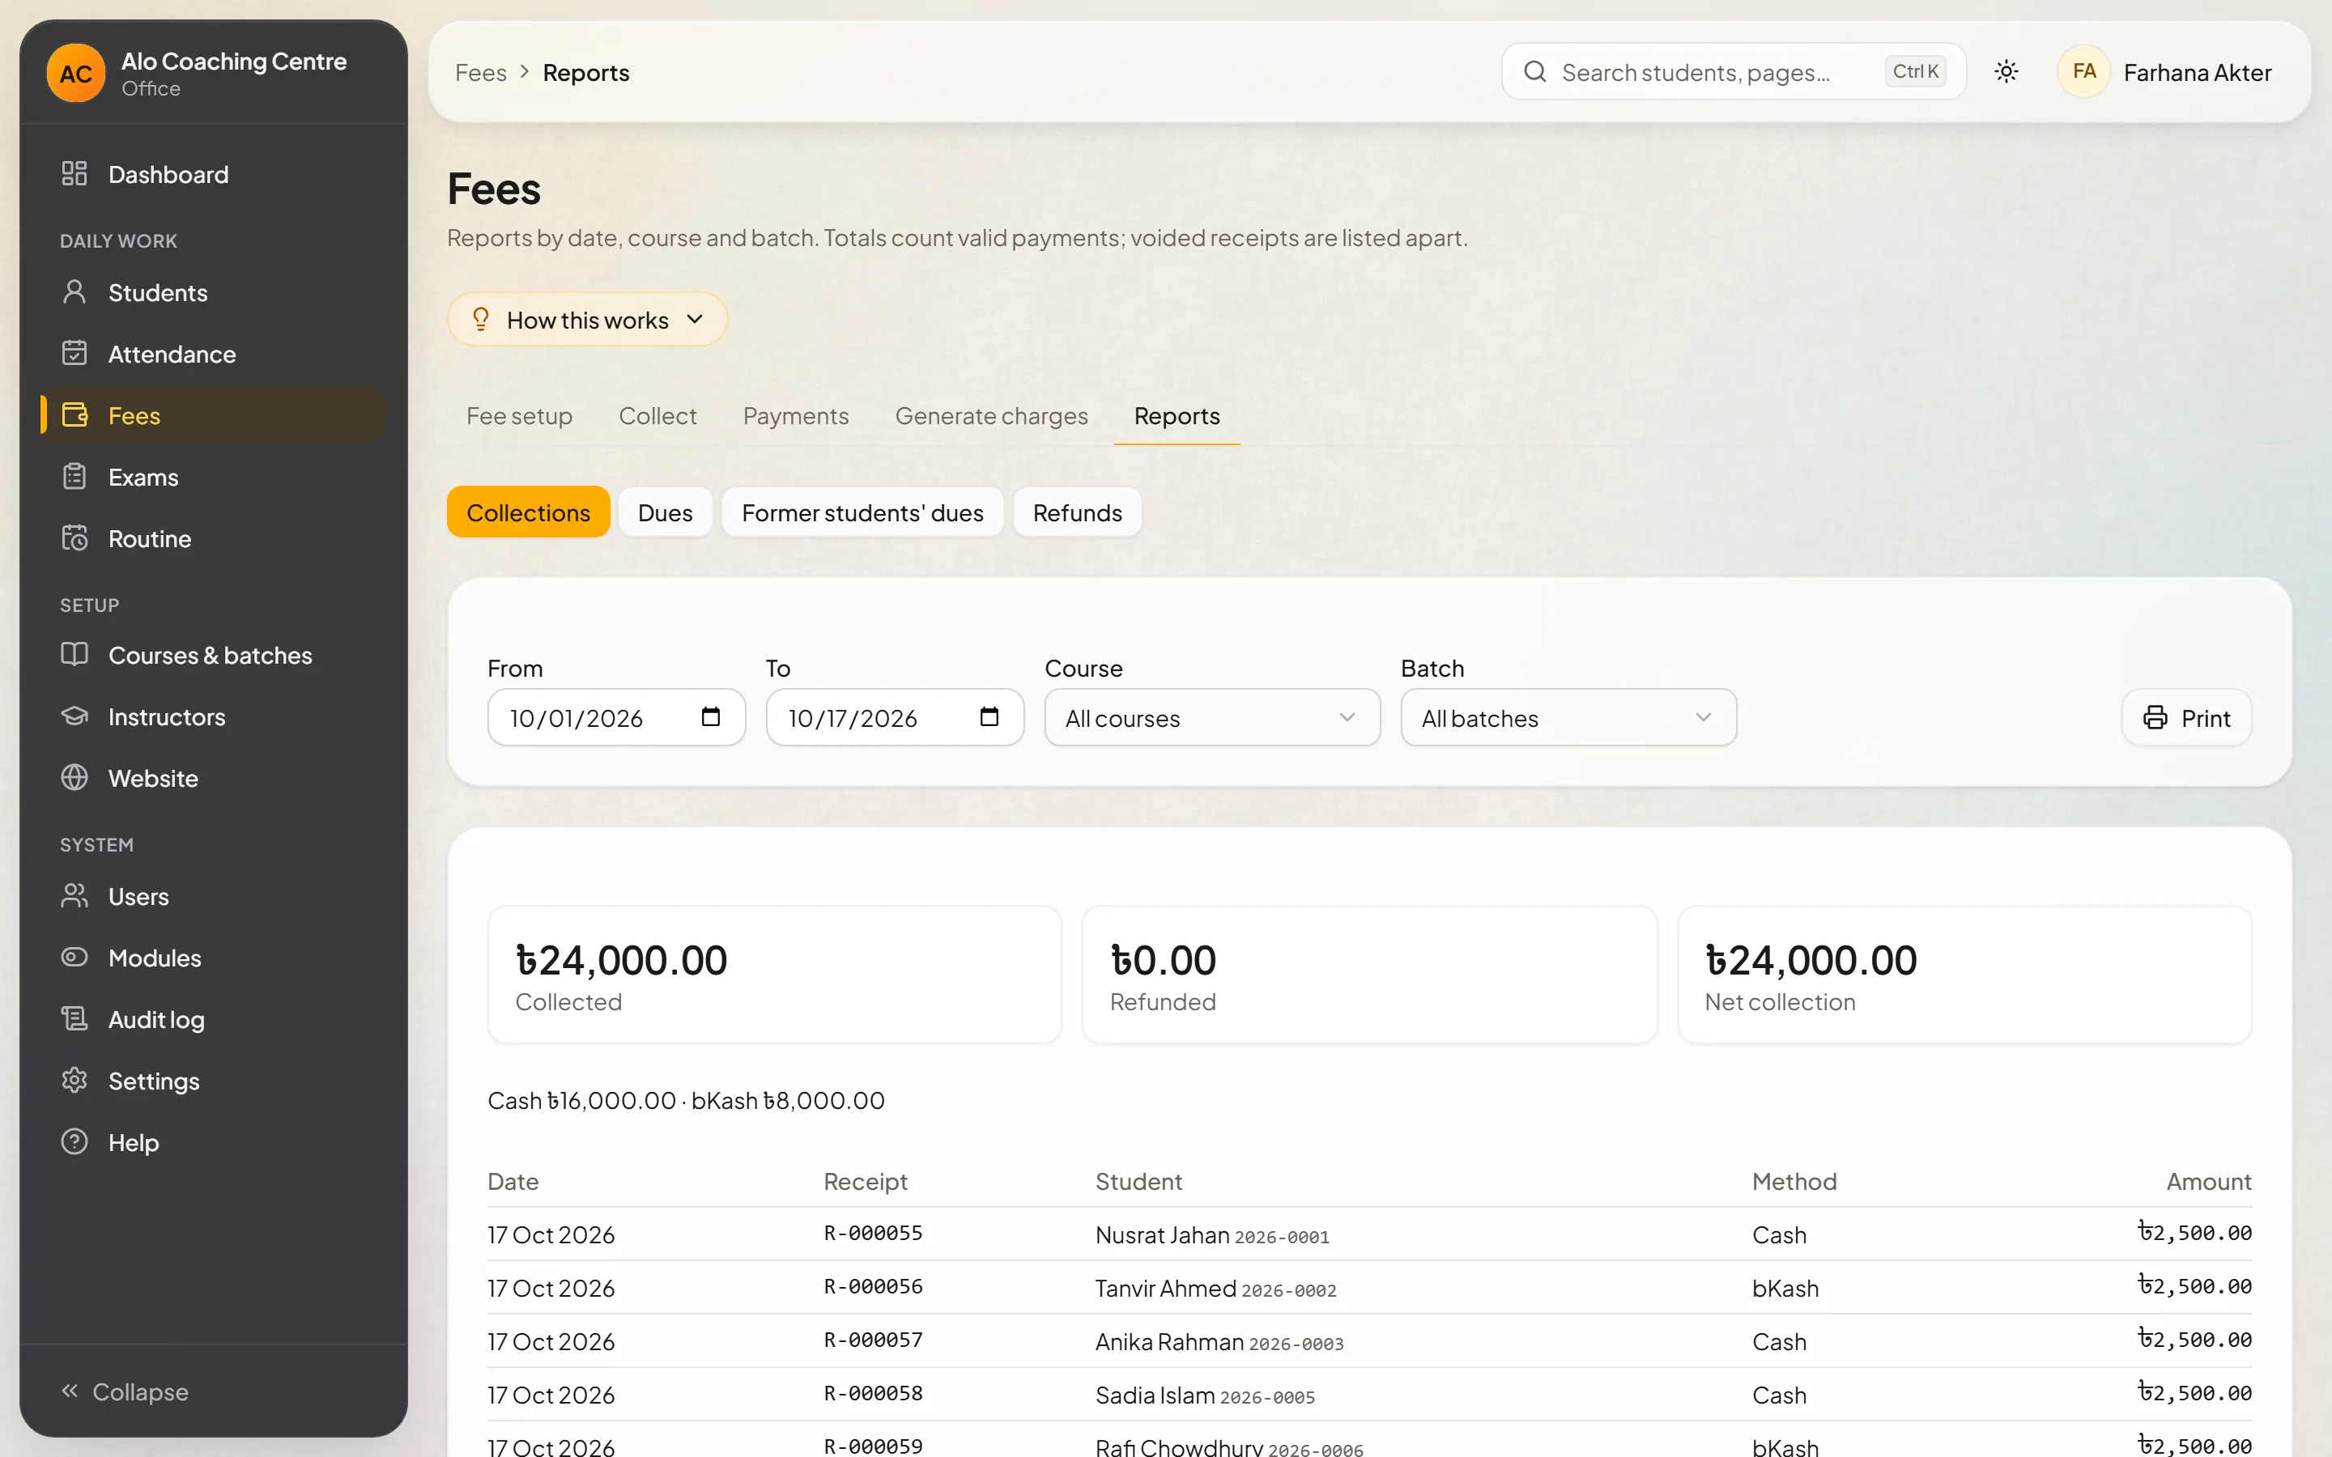Click the Fees breadcrumb link
The image size is (2332, 1457).
coord(480,72)
